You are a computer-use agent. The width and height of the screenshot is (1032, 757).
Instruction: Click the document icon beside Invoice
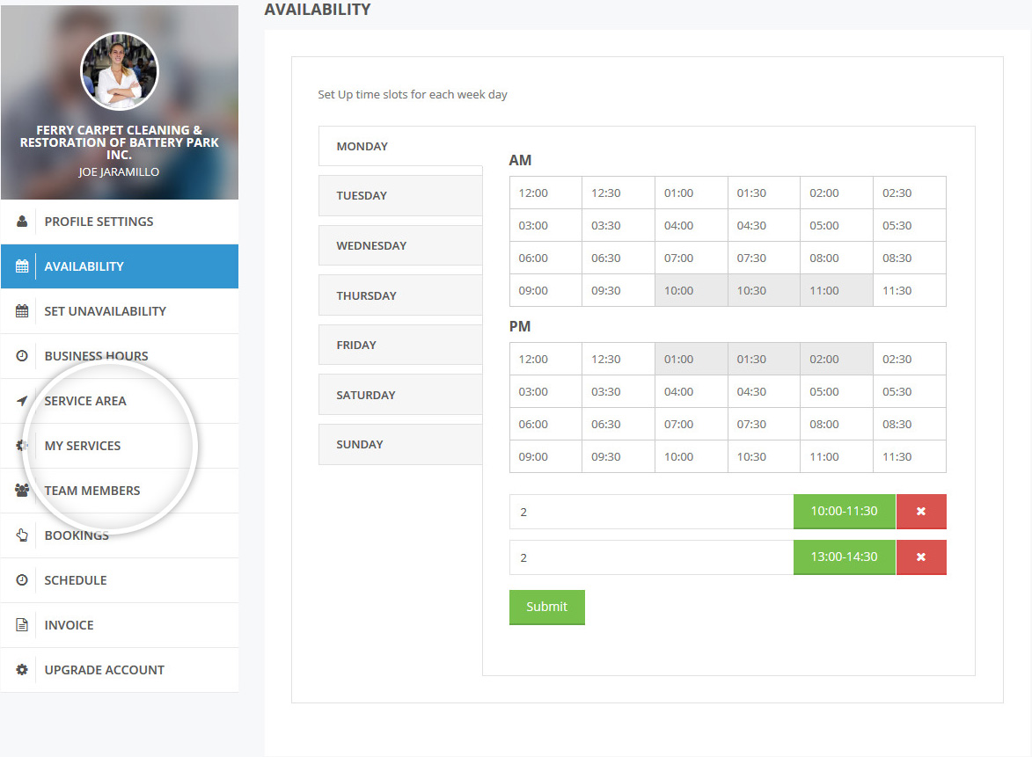22,625
